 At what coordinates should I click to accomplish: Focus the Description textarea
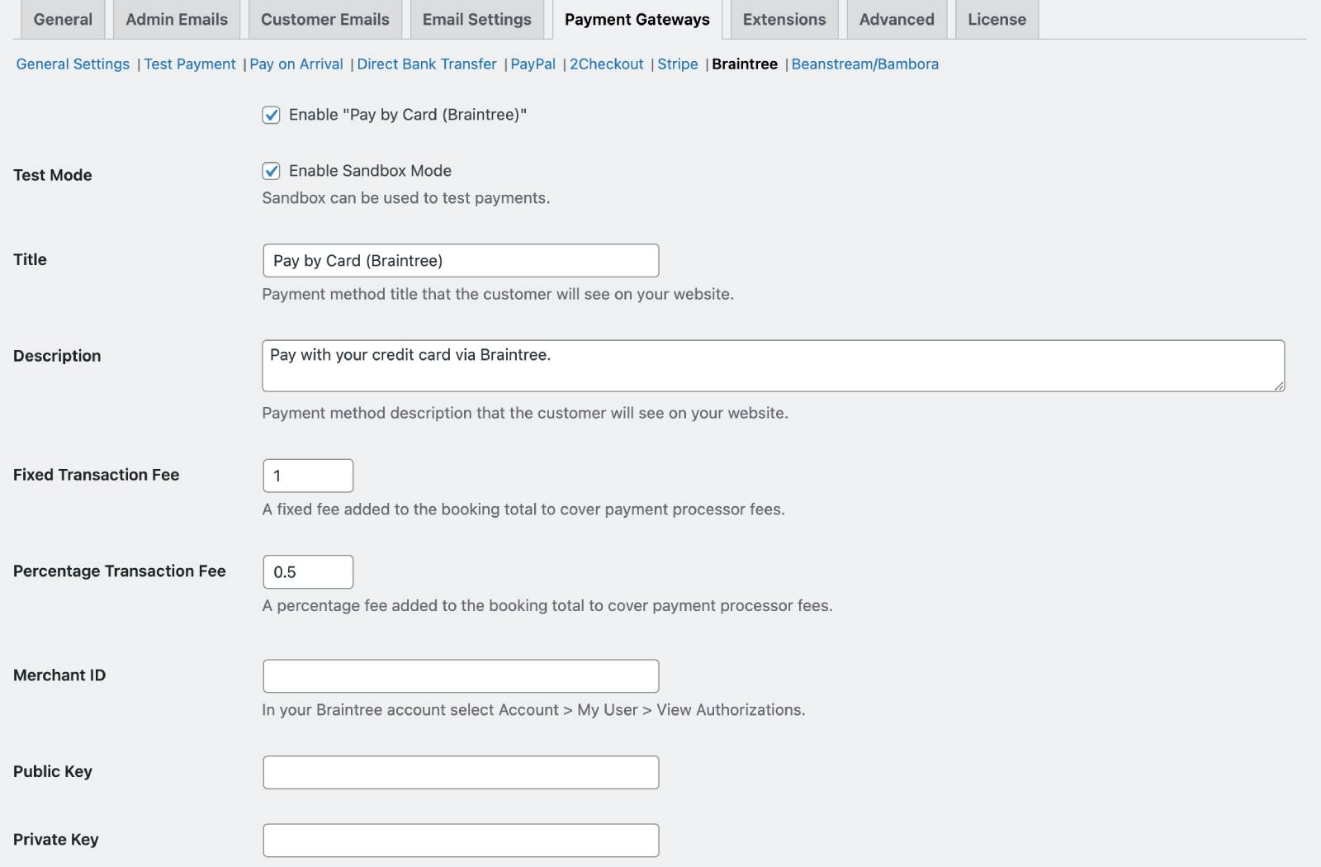tap(773, 366)
